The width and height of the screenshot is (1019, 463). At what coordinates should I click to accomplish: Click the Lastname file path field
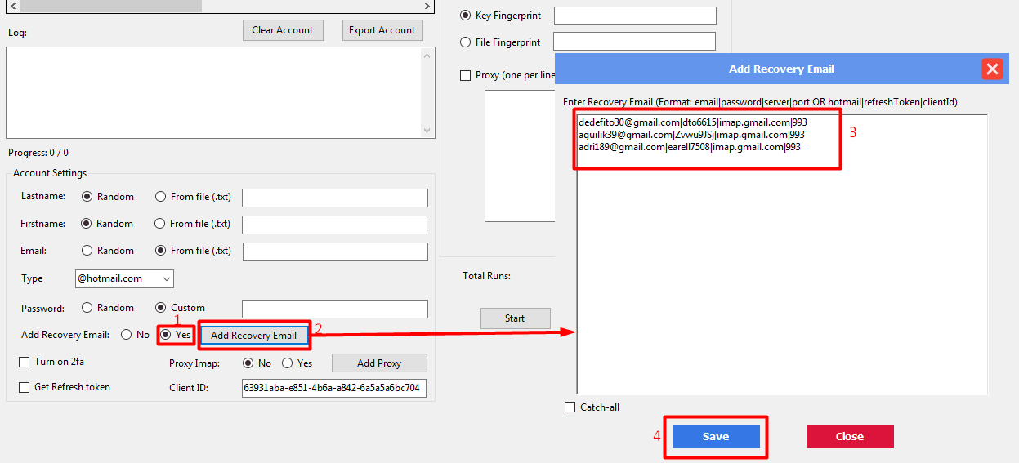click(335, 198)
